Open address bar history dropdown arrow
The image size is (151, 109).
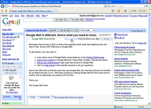coord(105,6)
